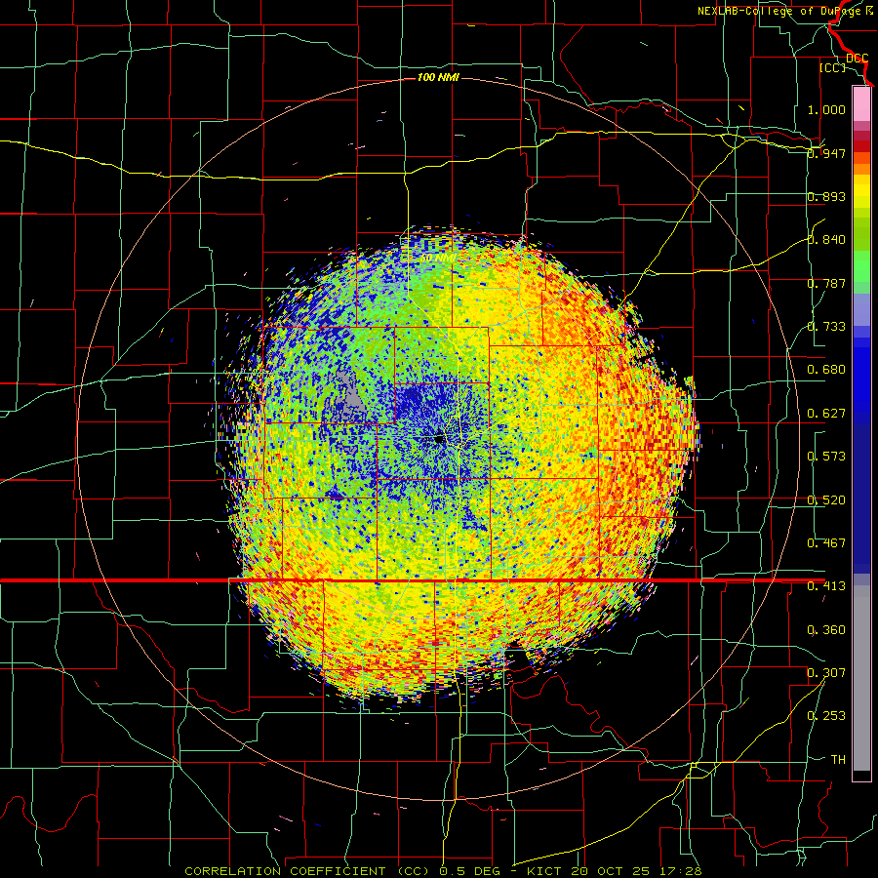878x878 pixels.
Task: Click the 0.893 legend value
Action: 826,196
